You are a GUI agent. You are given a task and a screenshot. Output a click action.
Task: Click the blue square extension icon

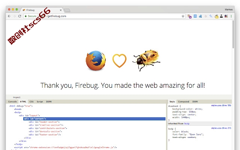point(195,16)
